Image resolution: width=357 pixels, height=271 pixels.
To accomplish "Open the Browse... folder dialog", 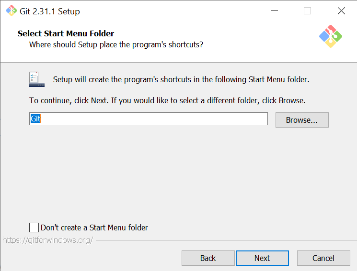I will pyautogui.click(x=302, y=120).
